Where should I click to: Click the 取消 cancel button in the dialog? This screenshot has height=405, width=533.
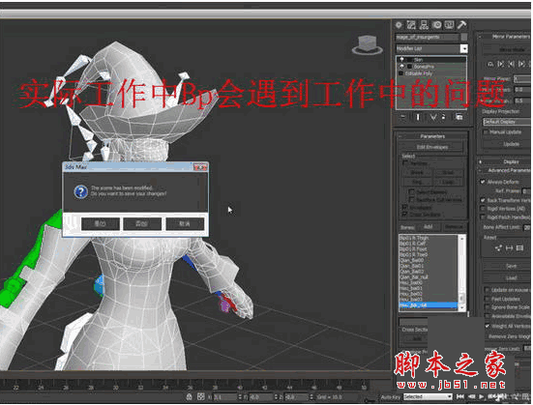click(185, 224)
